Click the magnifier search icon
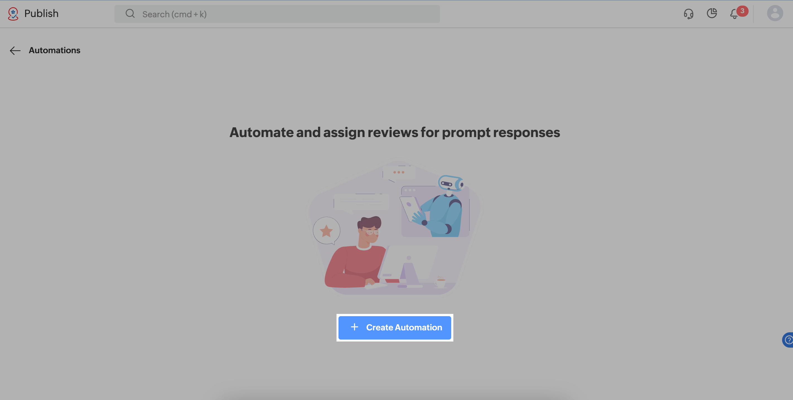The width and height of the screenshot is (793, 400). [130, 14]
